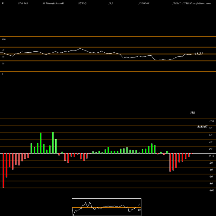Select the MR axis label -100

[x=212, y=191]
